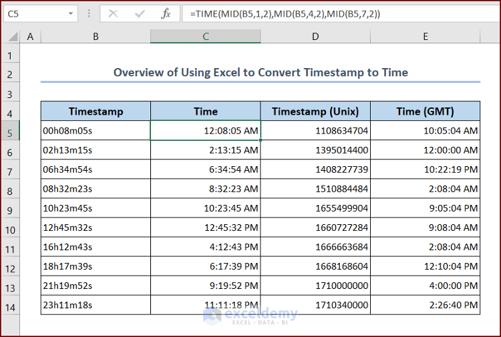Image resolution: width=501 pixels, height=337 pixels.
Task: Select column D header
Action: 315,37
